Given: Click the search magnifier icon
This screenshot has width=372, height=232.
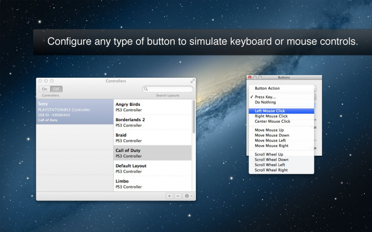Looking at the screenshot, I should [x=146, y=89].
